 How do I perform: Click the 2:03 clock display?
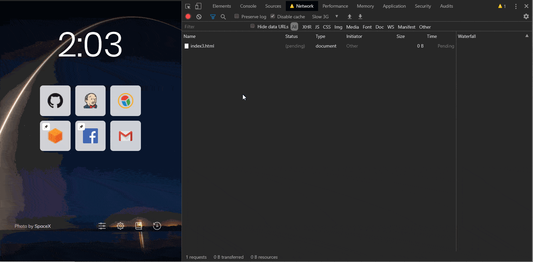click(90, 45)
